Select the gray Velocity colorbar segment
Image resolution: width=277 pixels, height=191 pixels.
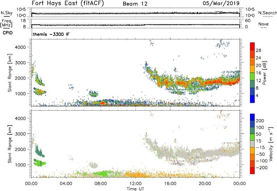click(252, 144)
